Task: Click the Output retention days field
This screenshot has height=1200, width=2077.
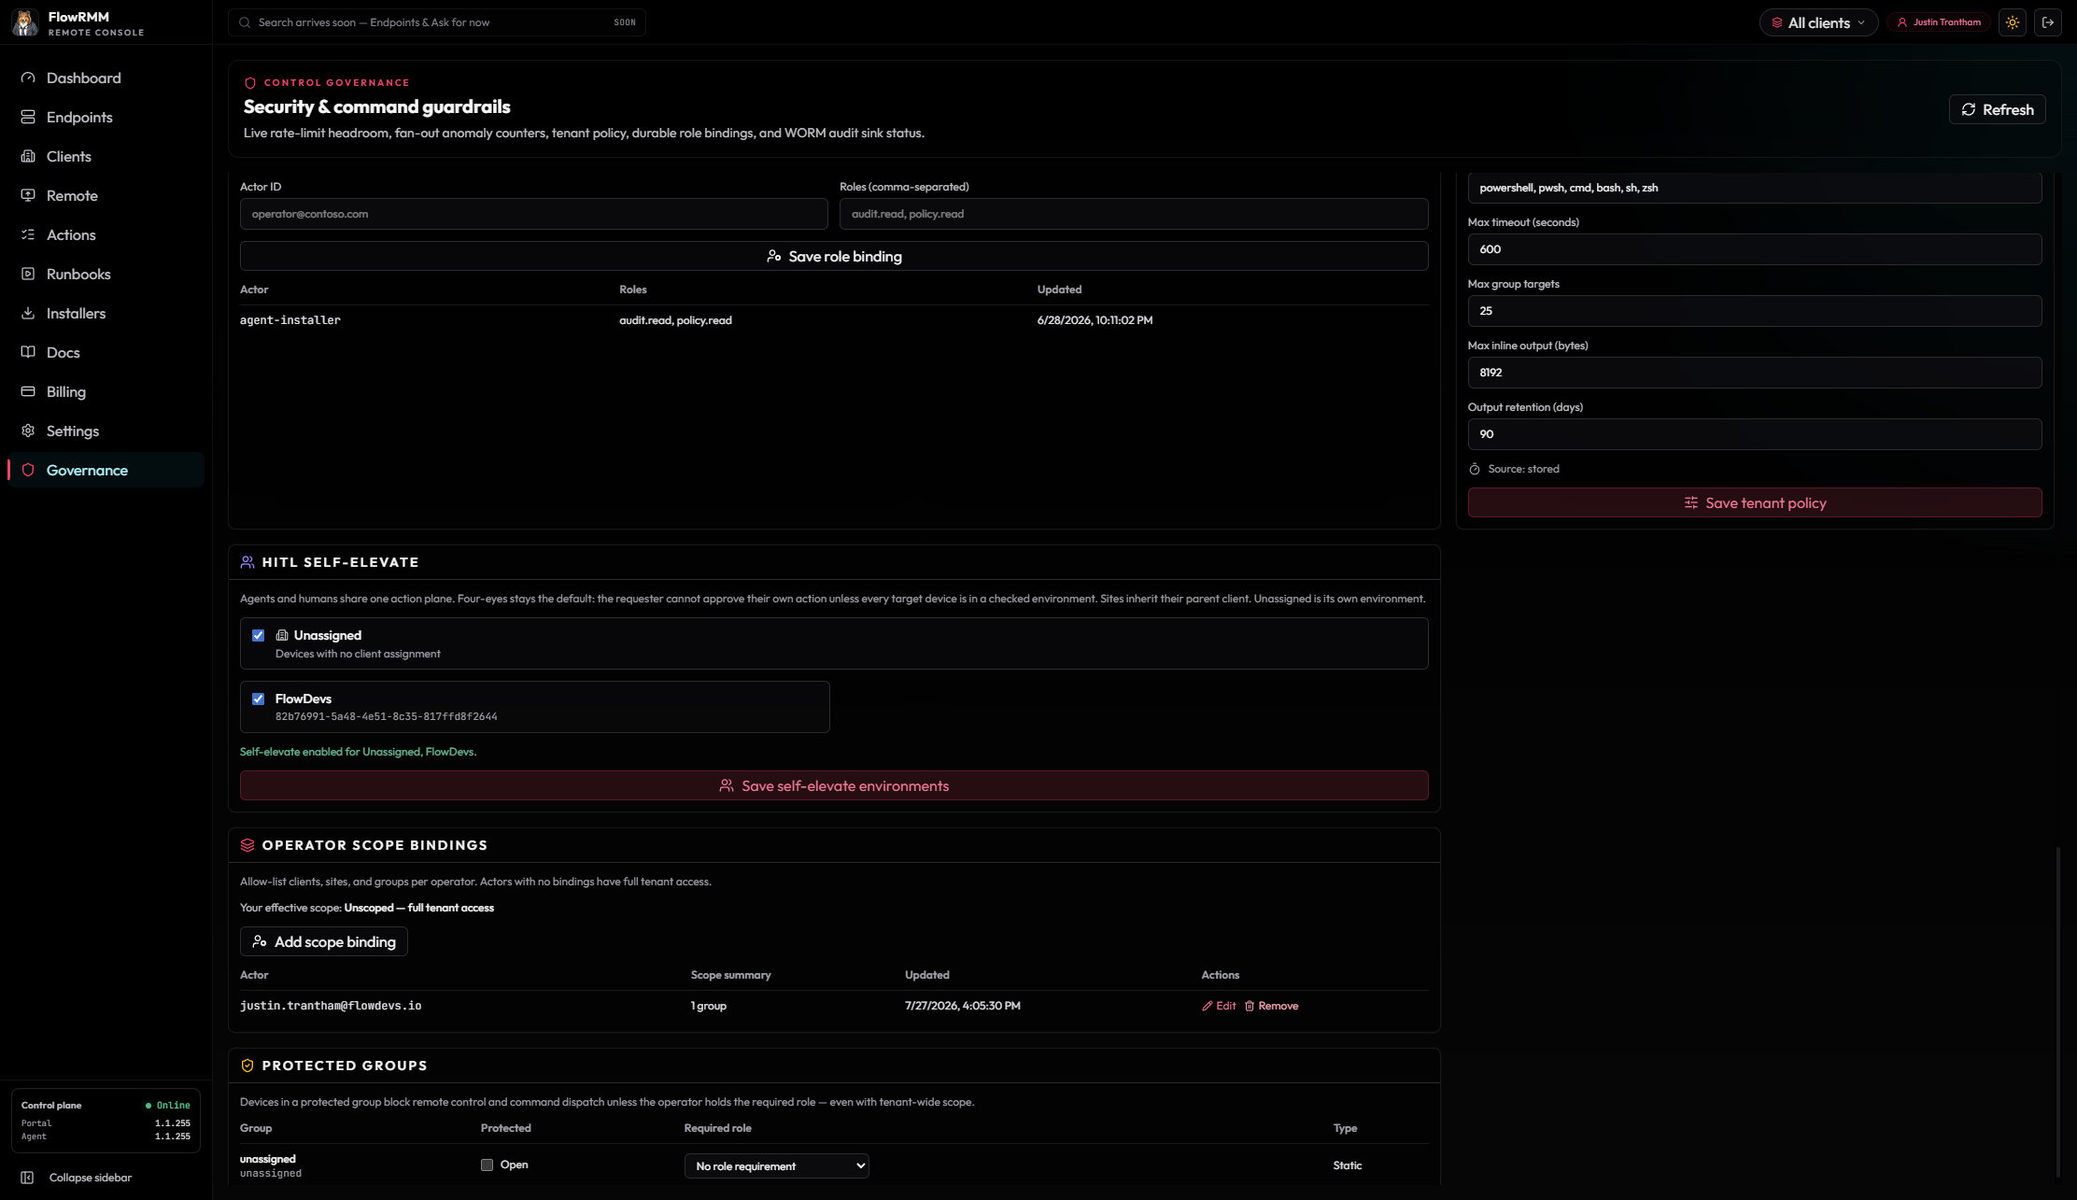Action: point(1755,434)
